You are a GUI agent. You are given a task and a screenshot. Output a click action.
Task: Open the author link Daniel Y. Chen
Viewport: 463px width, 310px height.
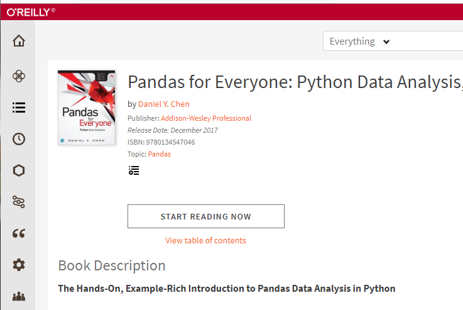pyautogui.click(x=164, y=104)
